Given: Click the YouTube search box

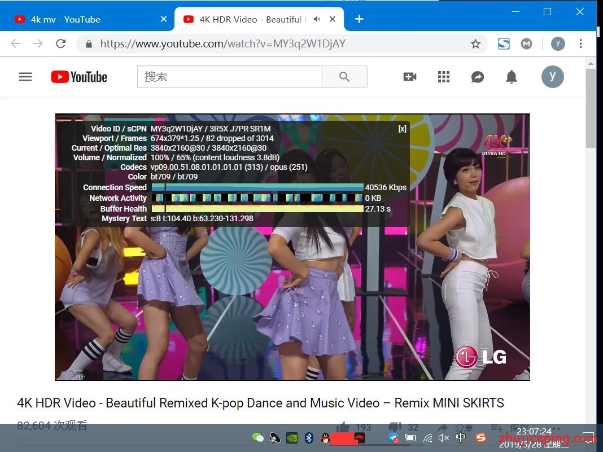Looking at the screenshot, I should click(230, 77).
